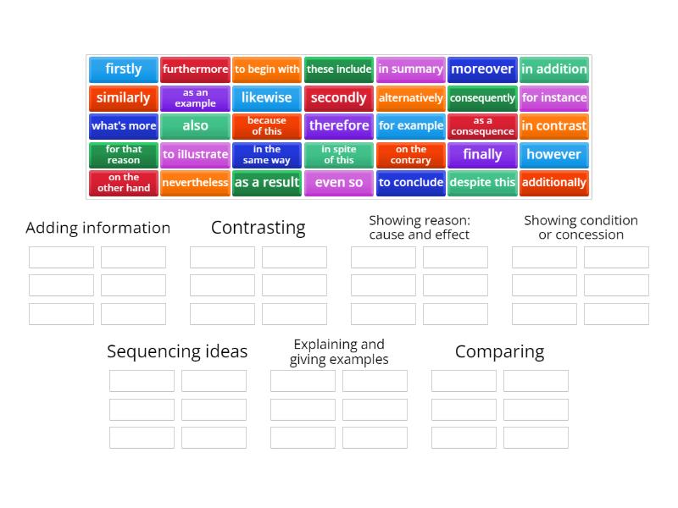
Task: Click the green 'these include' tile
Action: tap(339, 69)
